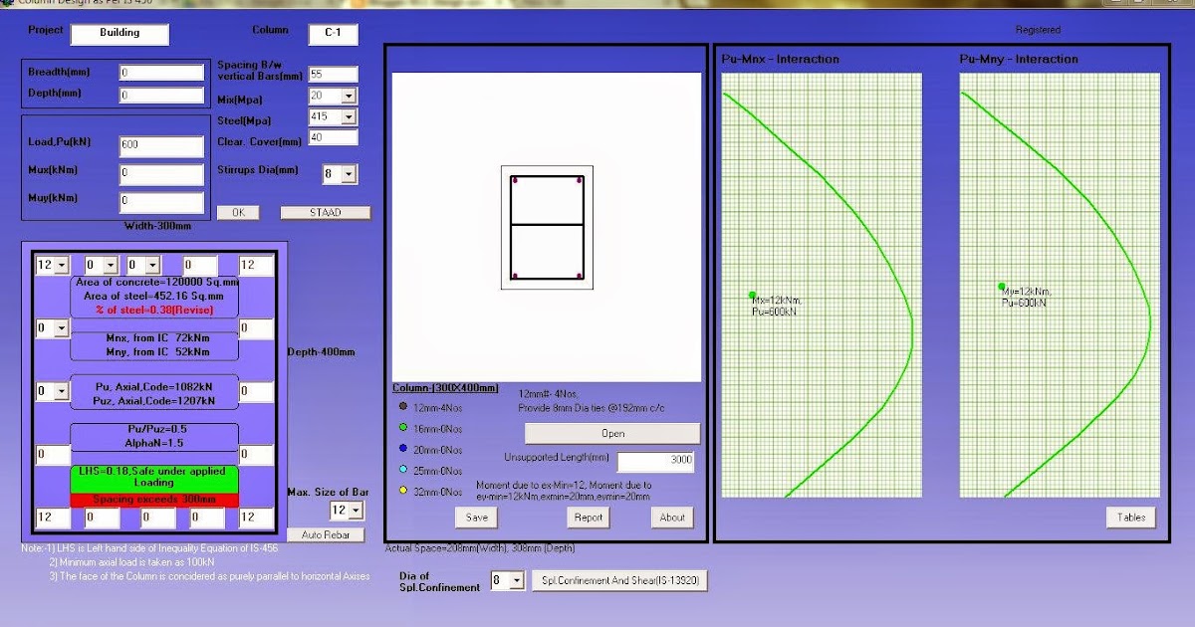Click the Column name field showing C-1

point(333,34)
